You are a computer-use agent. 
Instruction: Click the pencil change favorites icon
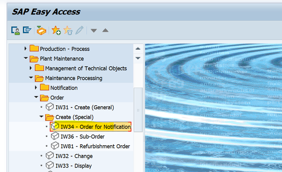(x=79, y=30)
